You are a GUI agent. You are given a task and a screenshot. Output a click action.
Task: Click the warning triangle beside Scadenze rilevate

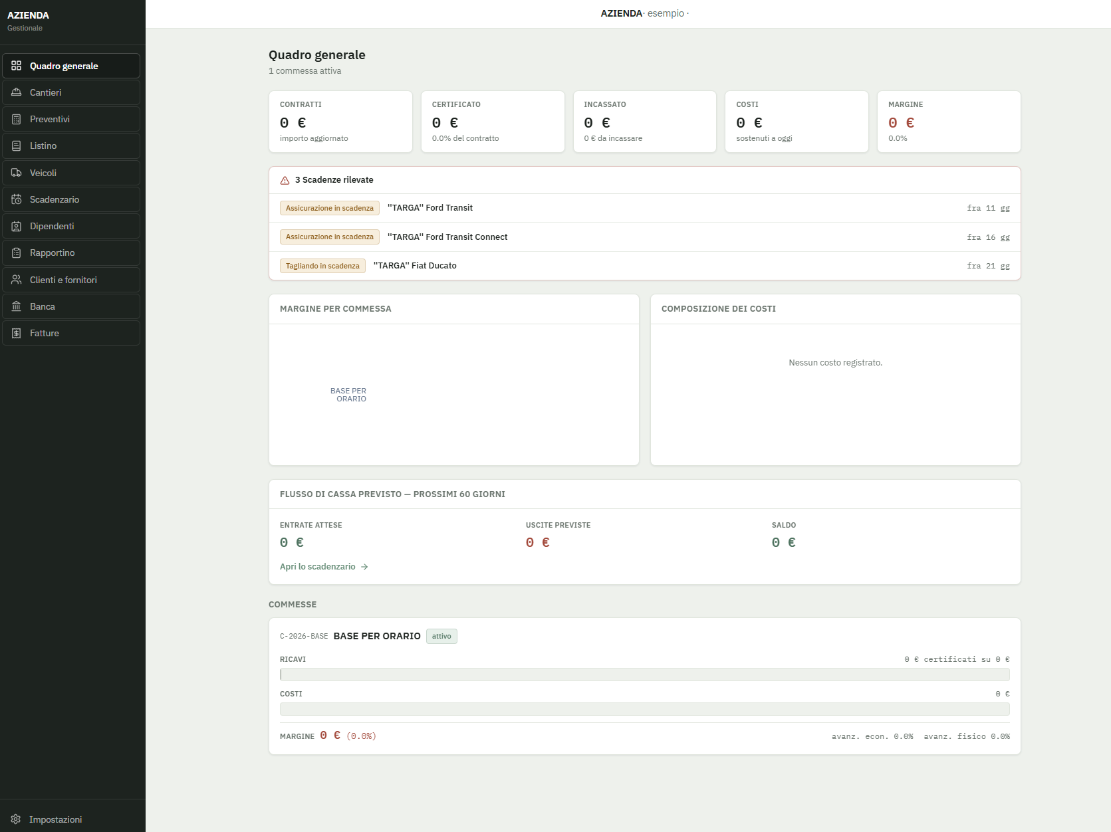click(285, 180)
